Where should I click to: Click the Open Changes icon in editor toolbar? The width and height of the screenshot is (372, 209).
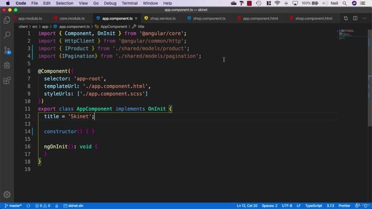click(x=346, y=18)
